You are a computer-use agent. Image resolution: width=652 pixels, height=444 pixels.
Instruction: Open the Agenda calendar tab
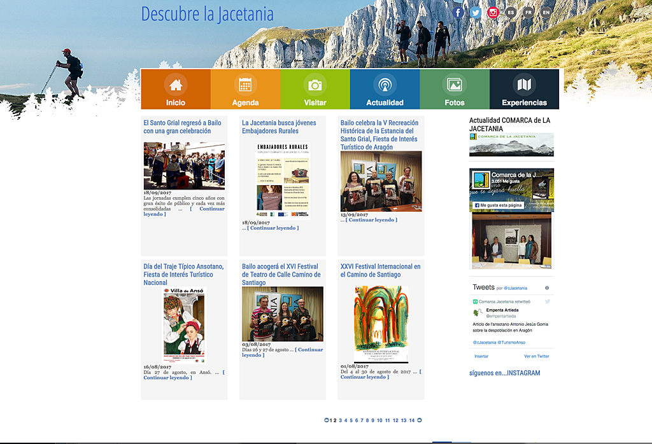(x=246, y=89)
